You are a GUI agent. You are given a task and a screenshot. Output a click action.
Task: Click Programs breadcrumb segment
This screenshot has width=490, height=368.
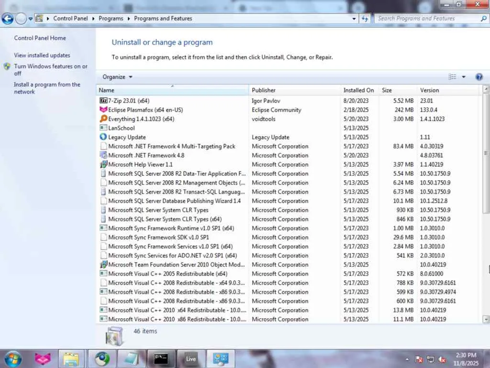point(111,19)
